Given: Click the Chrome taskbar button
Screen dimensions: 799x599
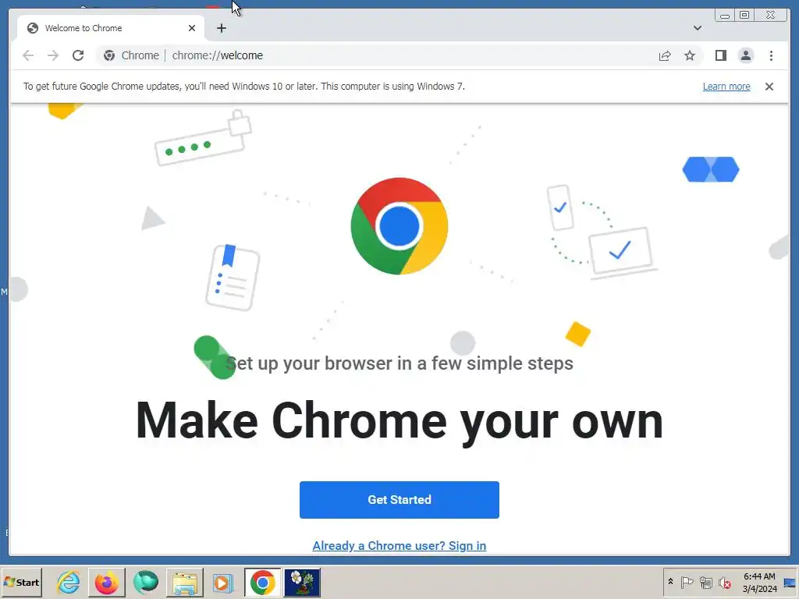Looking at the screenshot, I should 262,582.
